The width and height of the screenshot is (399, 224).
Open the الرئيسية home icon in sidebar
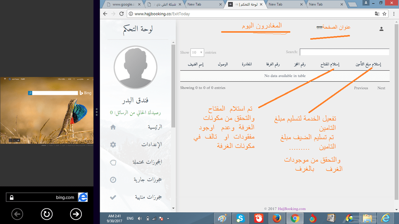[113, 127]
